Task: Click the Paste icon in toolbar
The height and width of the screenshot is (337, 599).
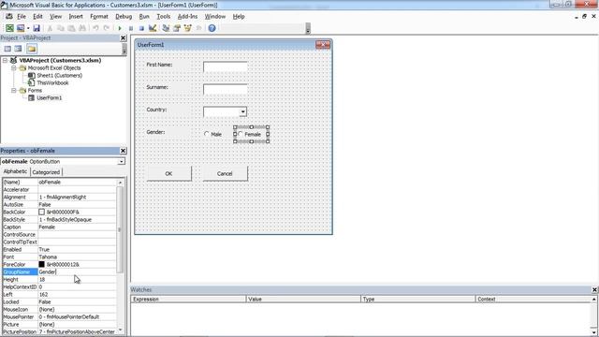Action: (71, 28)
